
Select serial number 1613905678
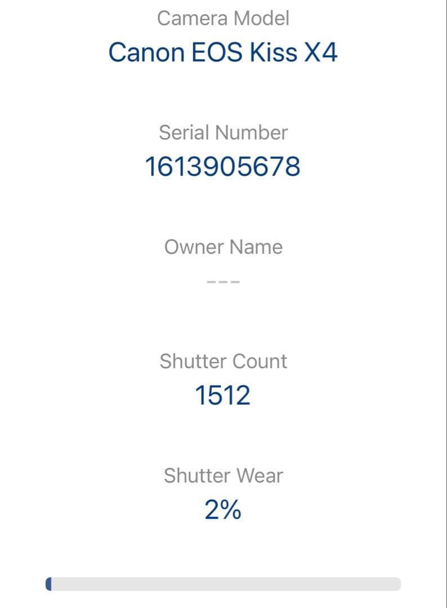pyautogui.click(x=223, y=167)
